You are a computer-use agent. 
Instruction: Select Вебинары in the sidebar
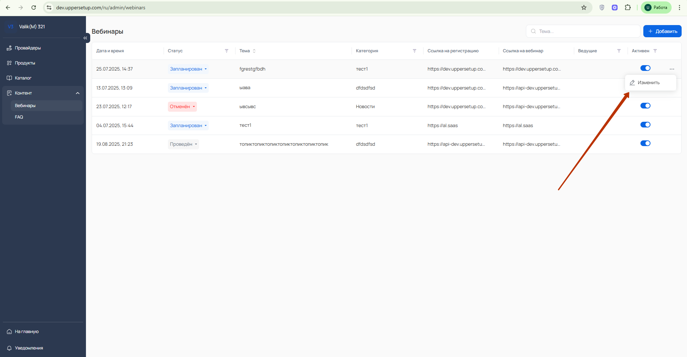point(47,106)
